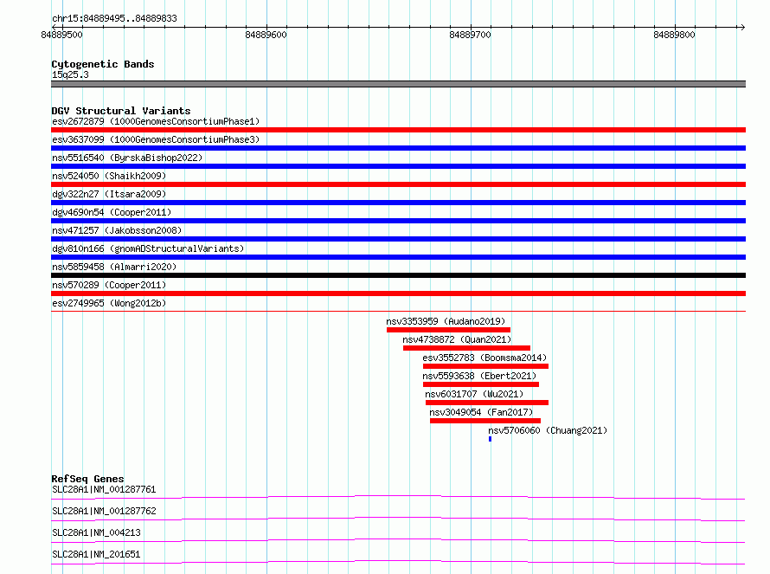The width and height of the screenshot is (770, 574).
Task: Select dgv4690n54 (Cooper2011) variant label
Action: pos(112,212)
